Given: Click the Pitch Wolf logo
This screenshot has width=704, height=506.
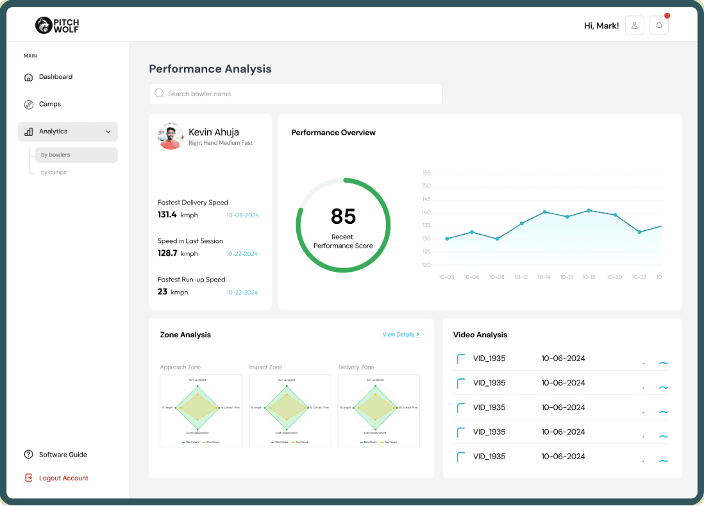Looking at the screenshot, I should (x=57, y=26).
